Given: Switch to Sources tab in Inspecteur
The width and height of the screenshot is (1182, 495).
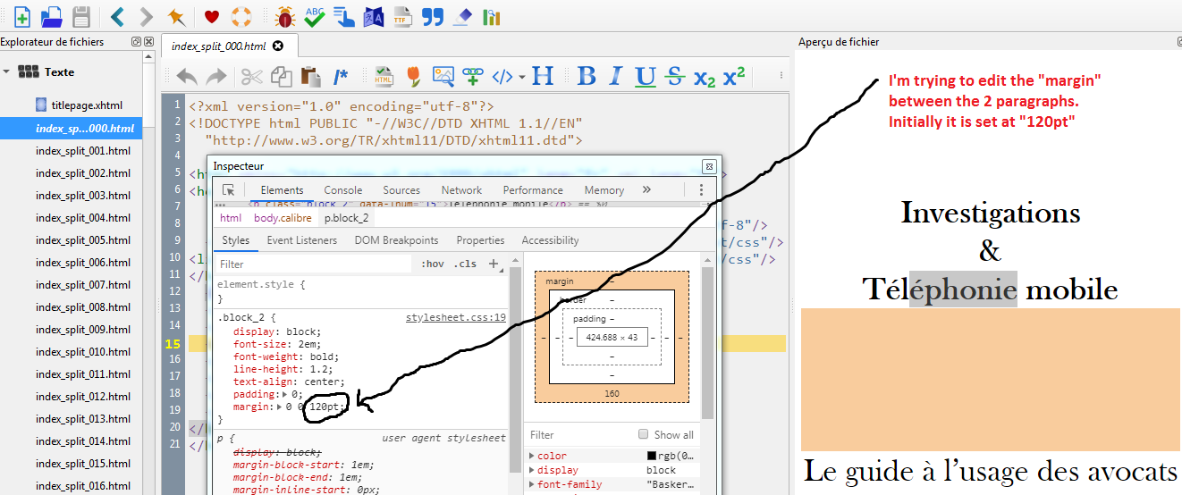Looking at the screenshot, I should 401,190.
